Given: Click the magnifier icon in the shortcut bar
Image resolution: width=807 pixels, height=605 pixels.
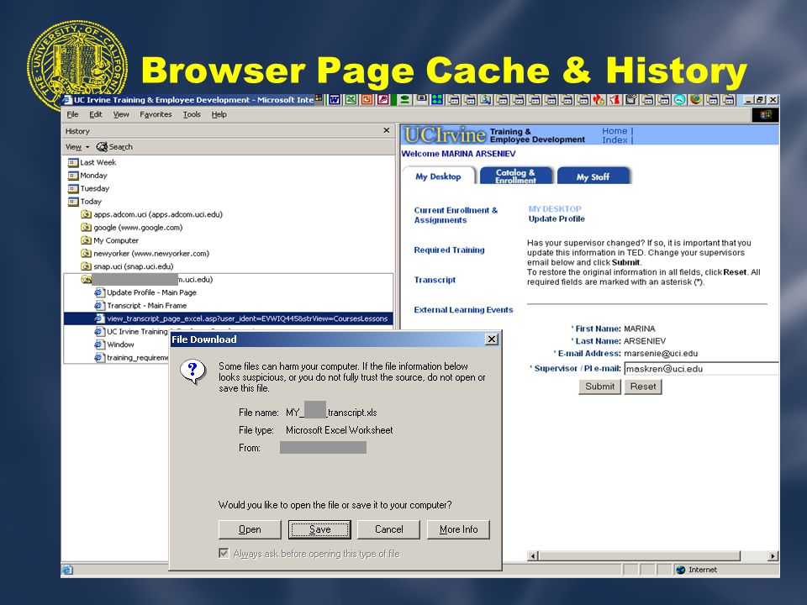Looking at the screenshot, I should [485, 100].
